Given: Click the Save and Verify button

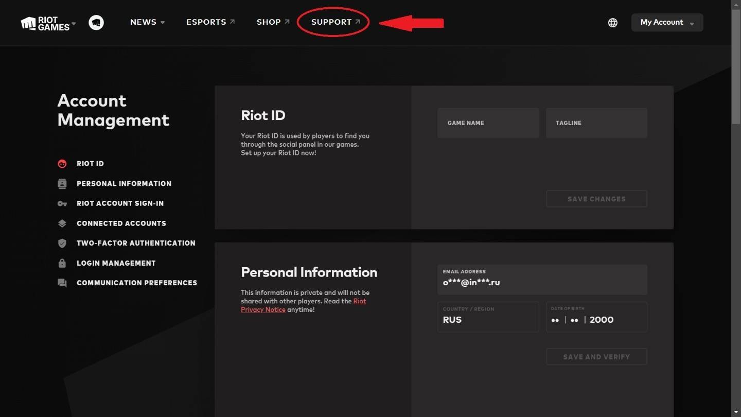Looking at the screenshot, I should coord(596,356).
